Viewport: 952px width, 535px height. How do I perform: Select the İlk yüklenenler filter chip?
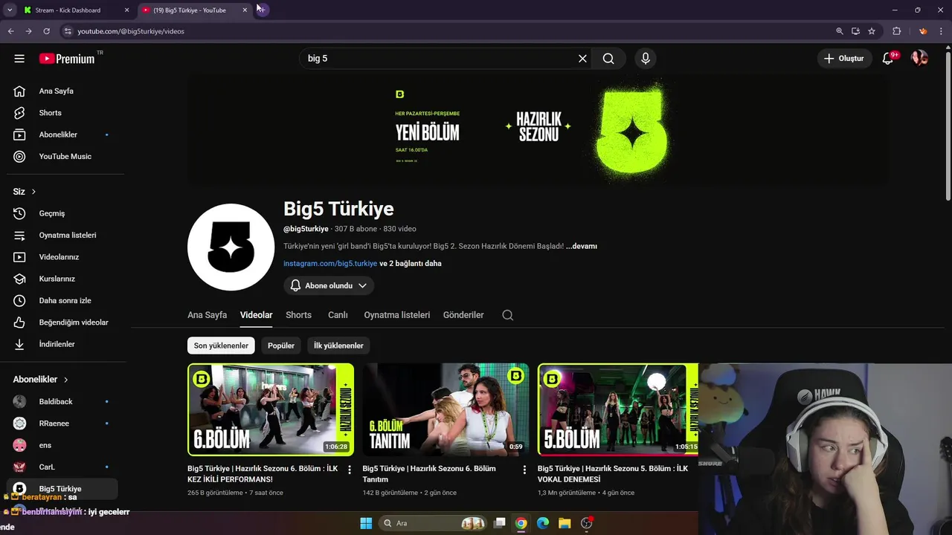click(x=338, y=346)
